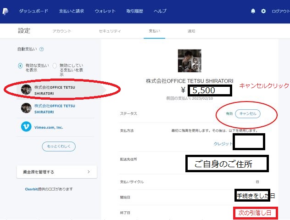Select the second 株式会社OFFICE TETSU SHIRATORI entry
Viewport: 290px width, 220px height.
[54, 108]
